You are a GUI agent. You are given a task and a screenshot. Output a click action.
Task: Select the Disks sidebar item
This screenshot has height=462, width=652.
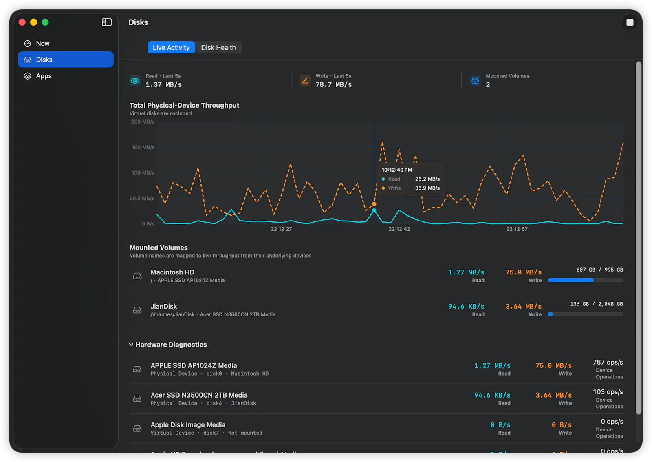(66, 60)
